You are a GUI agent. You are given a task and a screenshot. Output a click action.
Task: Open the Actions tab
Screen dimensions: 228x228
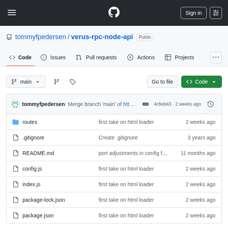tap(141, 57)
